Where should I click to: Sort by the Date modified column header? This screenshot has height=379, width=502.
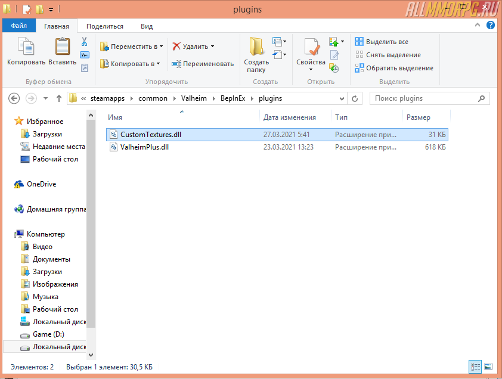point(295,117)
